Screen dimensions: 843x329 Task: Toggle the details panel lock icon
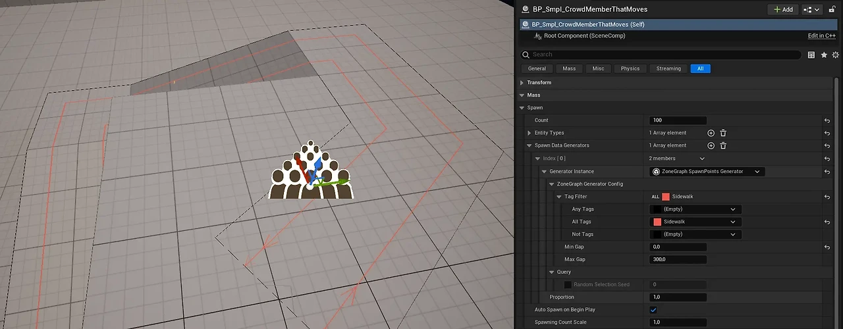point(832,9)
